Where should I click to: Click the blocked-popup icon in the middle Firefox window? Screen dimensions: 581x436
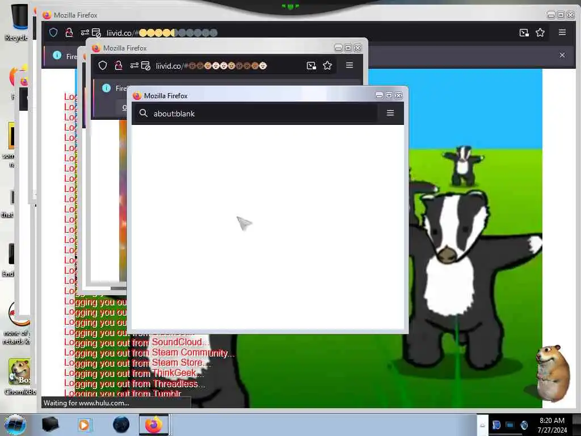pyautogui.click(x=146, y=66)
